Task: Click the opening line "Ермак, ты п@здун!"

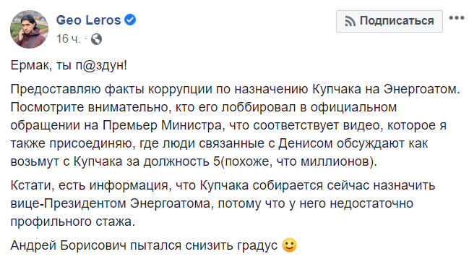Action: point(69,65)
